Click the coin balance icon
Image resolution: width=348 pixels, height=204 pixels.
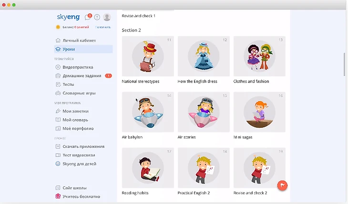point(58,27)
